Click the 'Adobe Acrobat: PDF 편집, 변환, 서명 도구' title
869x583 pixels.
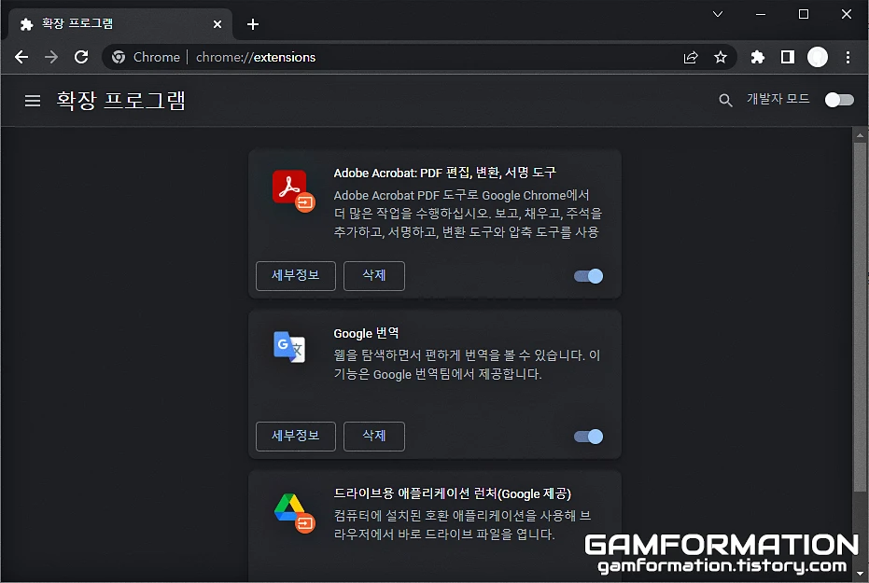(444, 173)
